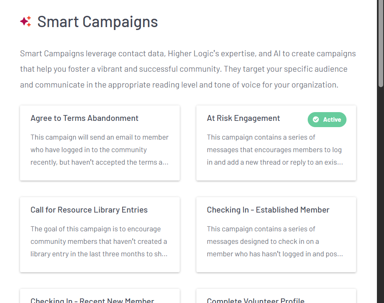Click the checkmark icon in Active badge
This screenshot has height=303, width=384.
tap(316, 120)
